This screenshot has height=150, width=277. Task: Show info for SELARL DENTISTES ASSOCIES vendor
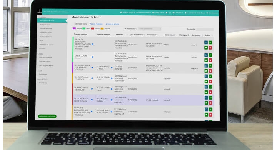coord(92,44)
